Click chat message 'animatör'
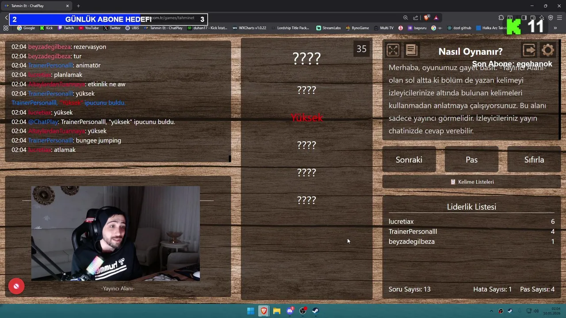Viewport: 566px width, 318px height. tap(88, 65)
